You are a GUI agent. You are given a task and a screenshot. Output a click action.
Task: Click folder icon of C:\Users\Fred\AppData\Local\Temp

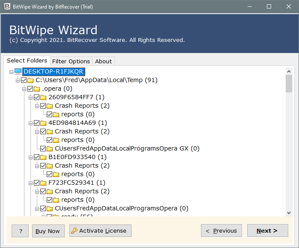click(x=30, y=80)
